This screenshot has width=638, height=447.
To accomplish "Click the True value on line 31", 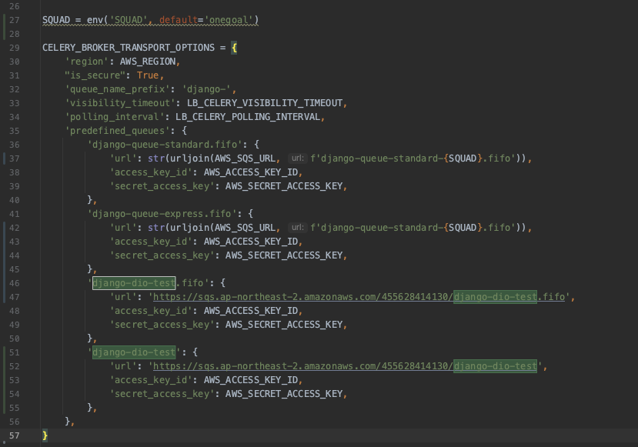I will click(148, 75).
